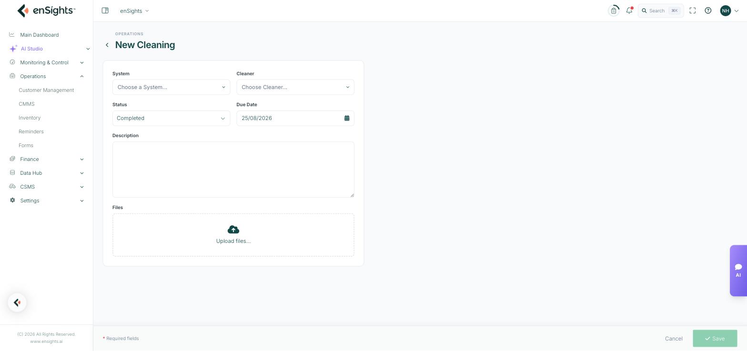
Task: Open the NH user avatar menu
Action: coord(729,10)
